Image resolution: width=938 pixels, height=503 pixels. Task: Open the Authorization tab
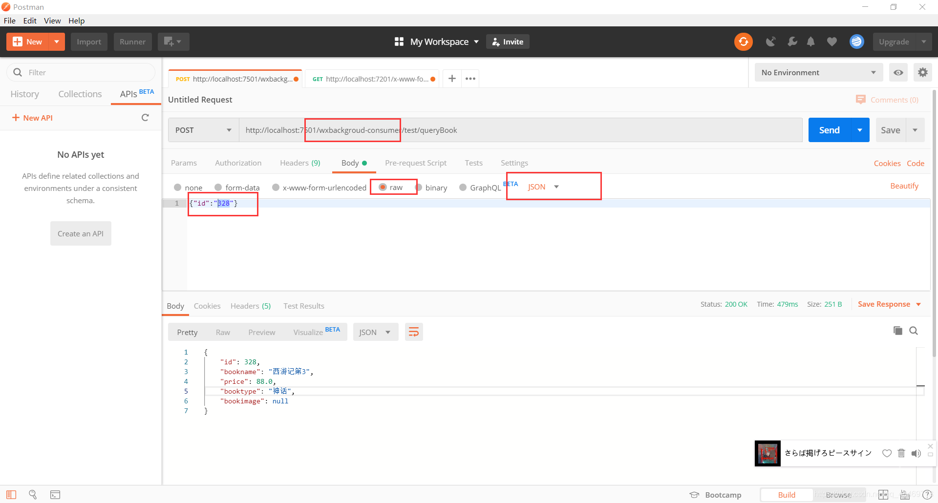point(238,163)
